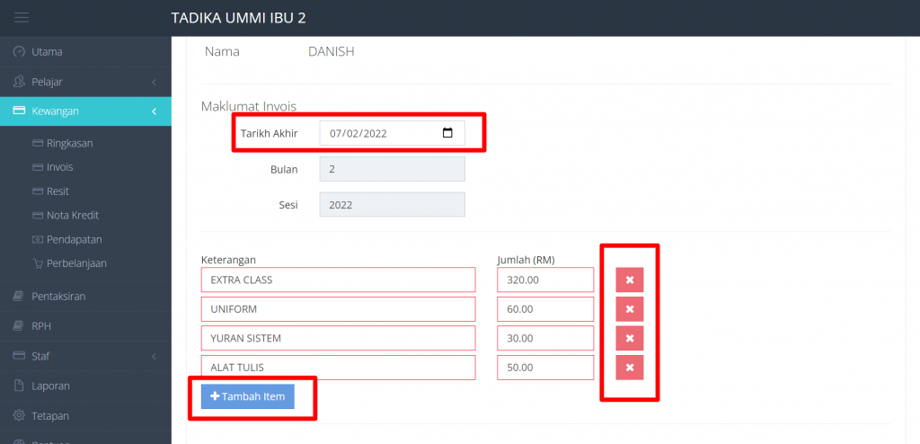920x444 pixels.
Task: Click the 320.00 amount field
Action: 544,280
